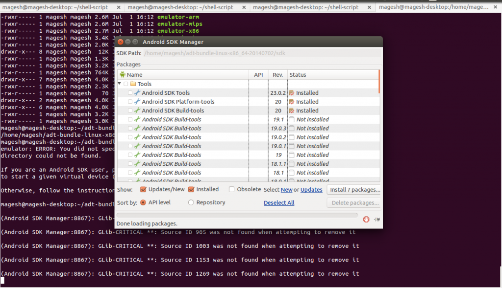
Task: Sort packages by Repository instead of API level
Action: click(x=191, y=202)
